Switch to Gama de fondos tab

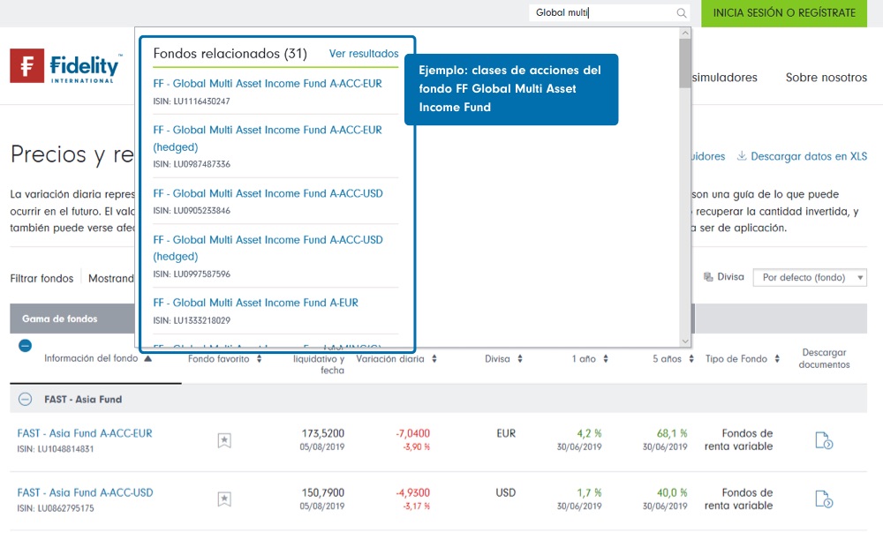(60, 319)
